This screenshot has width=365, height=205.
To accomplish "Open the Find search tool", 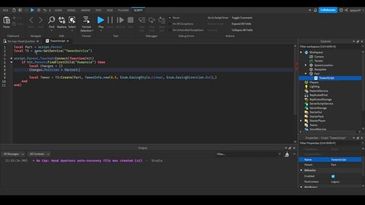I will (51, 20).
